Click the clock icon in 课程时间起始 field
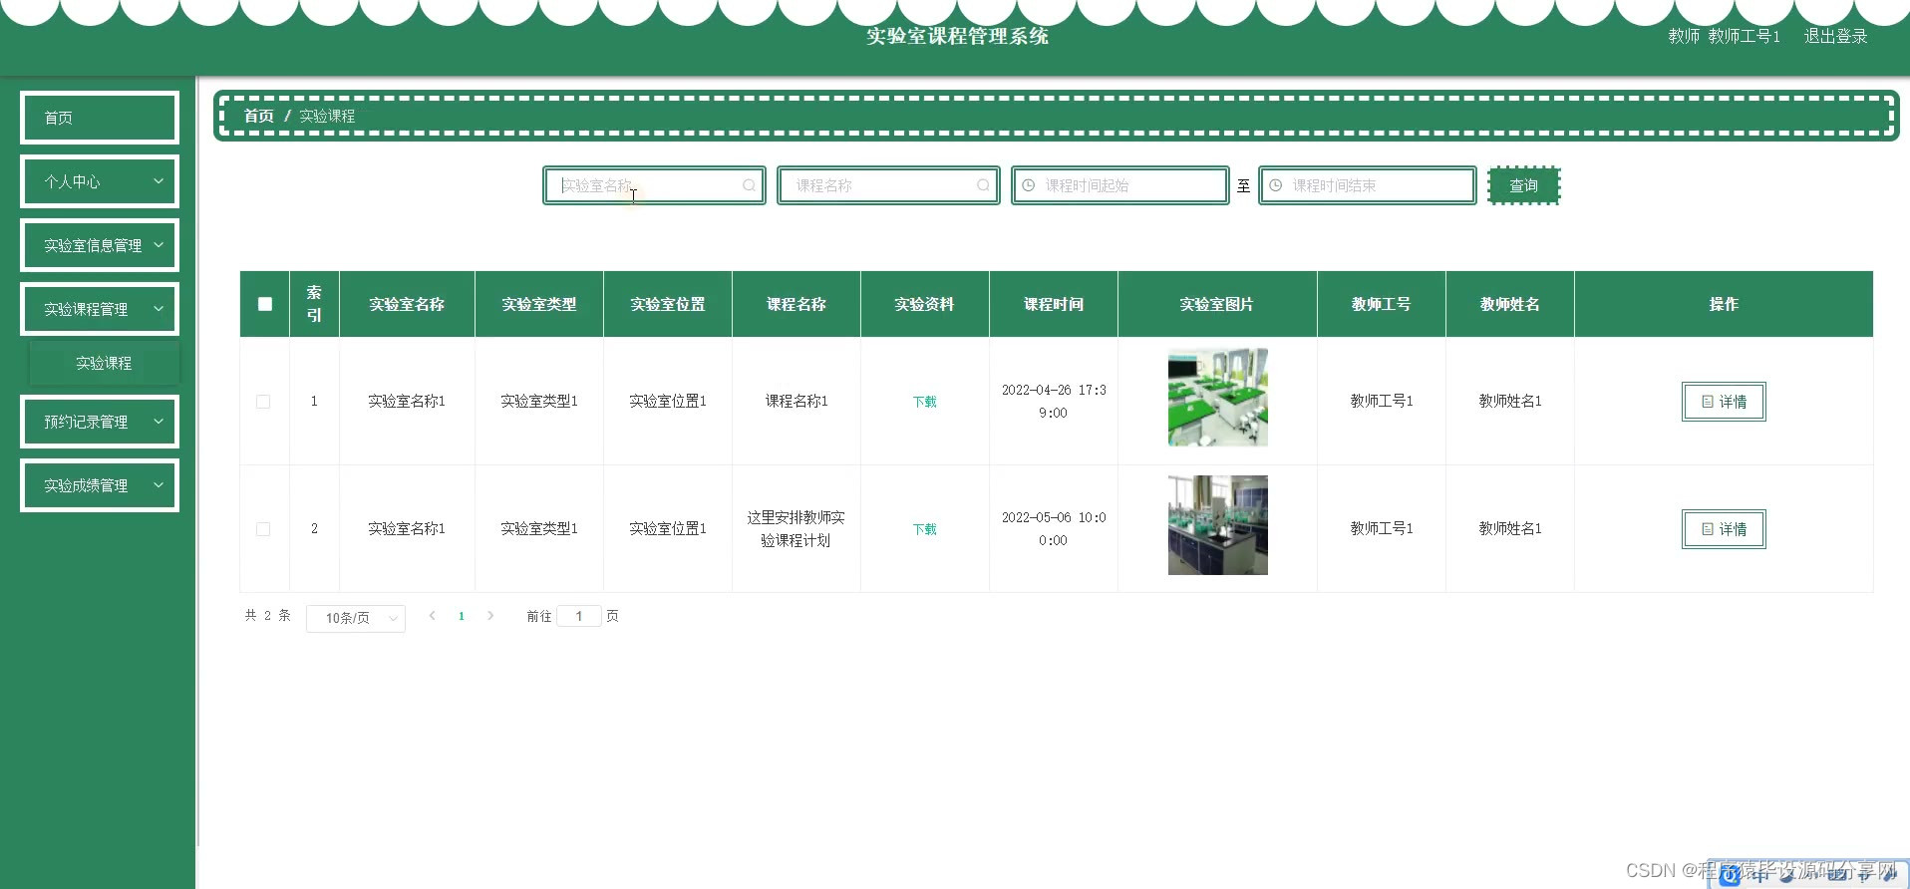The height and width of the screenshot is (889, 1910). [1029, 185]
